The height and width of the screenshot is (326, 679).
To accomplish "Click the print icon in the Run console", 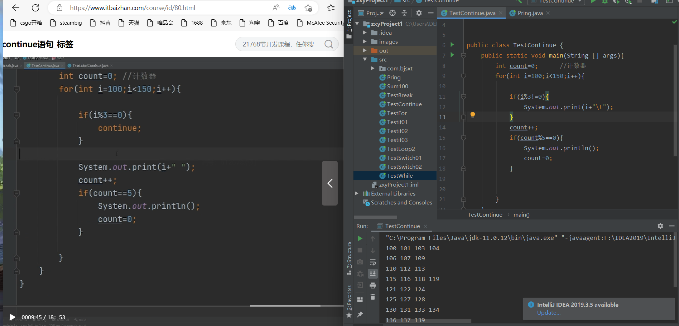I will click(x=373, y=285).
